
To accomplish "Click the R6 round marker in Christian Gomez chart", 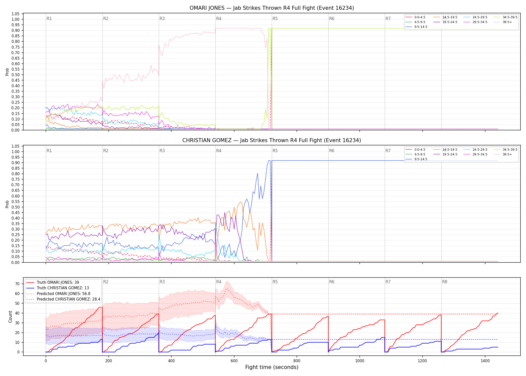I will (x=332, y=151).
